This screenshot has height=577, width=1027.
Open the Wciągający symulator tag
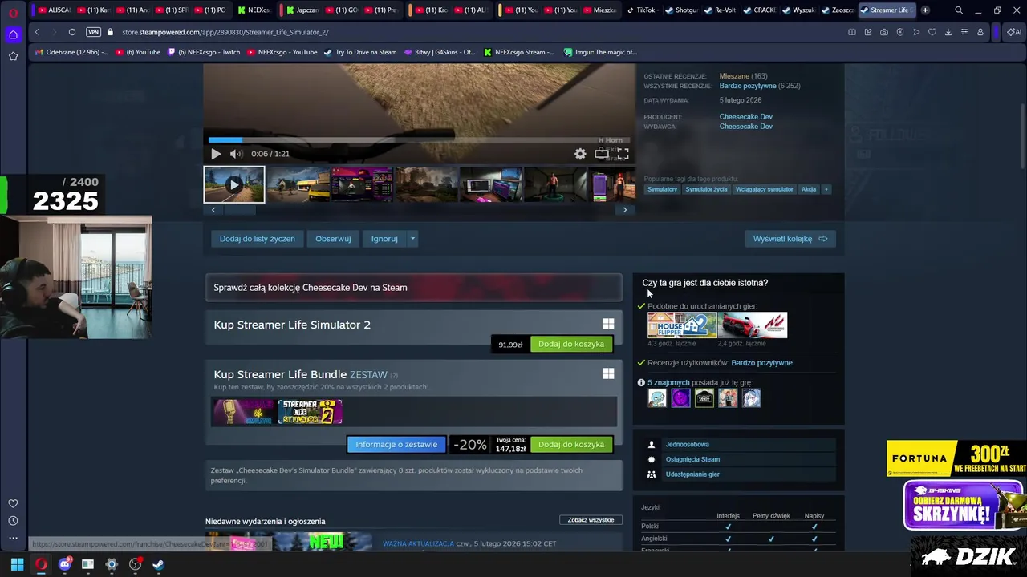[x=764, y=190]
